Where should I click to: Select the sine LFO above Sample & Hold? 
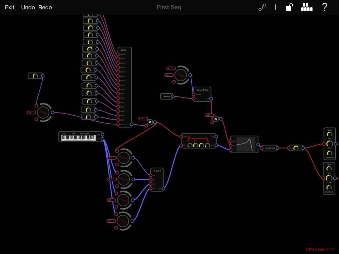coord(181,75)
